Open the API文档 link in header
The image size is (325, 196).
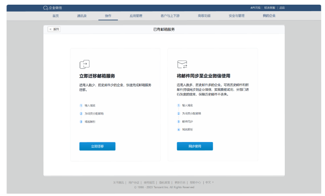pyautogui.click(x=256, y=8)
